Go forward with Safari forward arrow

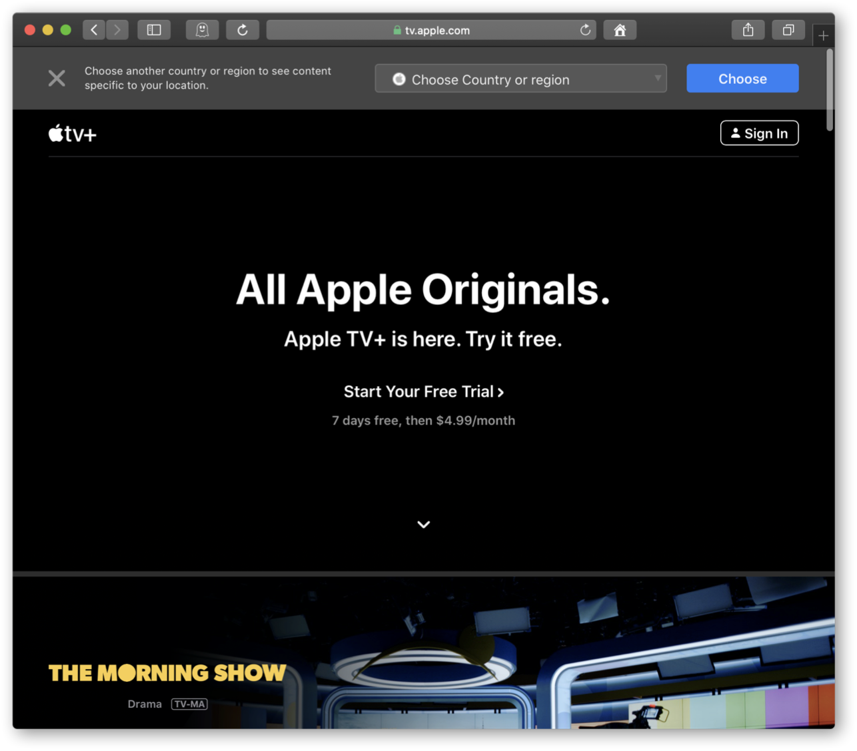coord(117,30)
